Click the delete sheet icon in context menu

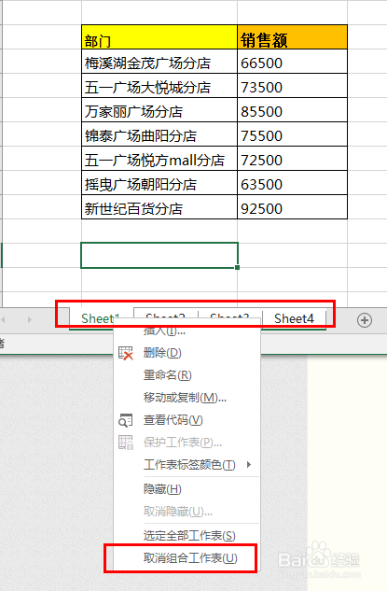126,353
